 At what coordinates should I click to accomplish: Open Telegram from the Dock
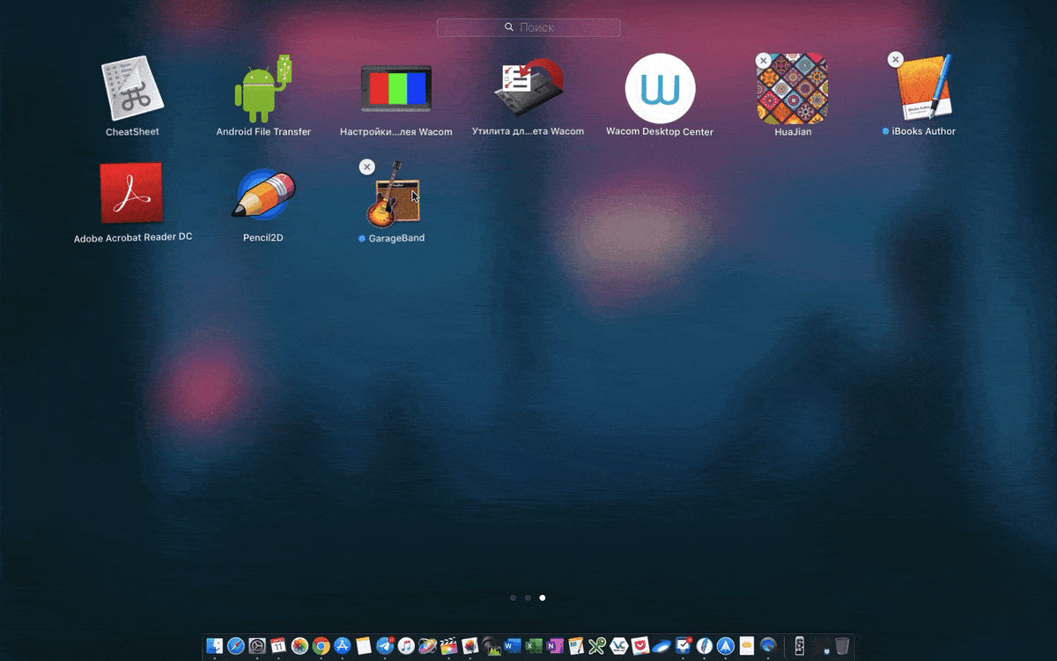(x=385, y=646)
